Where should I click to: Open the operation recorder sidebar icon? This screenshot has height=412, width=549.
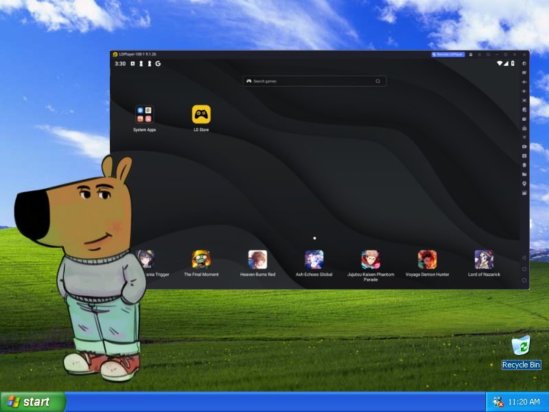tap(524, 110)
